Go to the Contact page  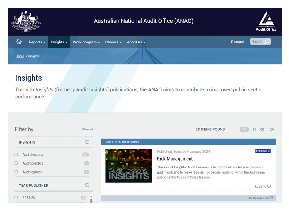coord(238,42)
